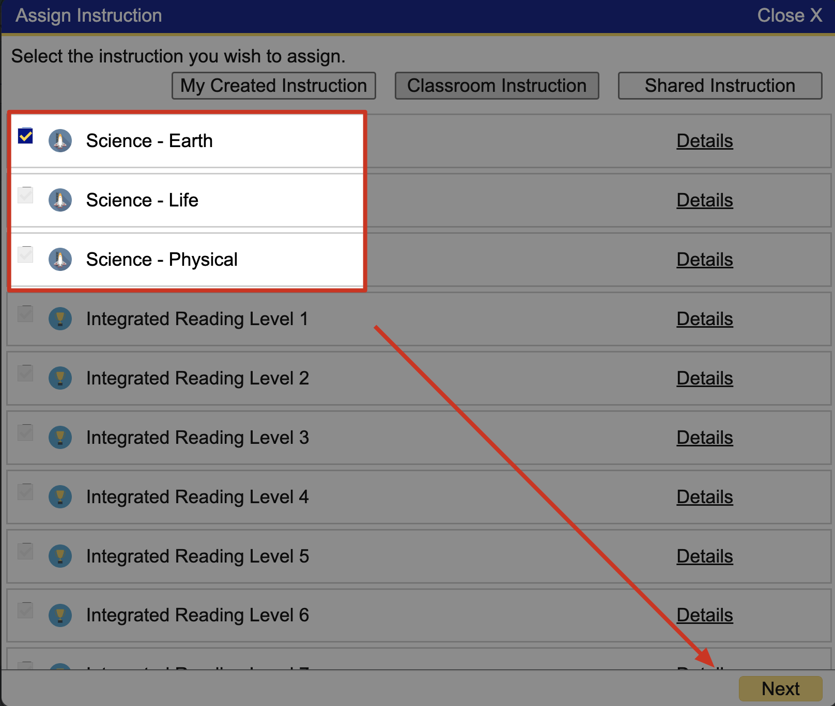Click the rocket icon beside Science - Physical

[x=60, y=259]
